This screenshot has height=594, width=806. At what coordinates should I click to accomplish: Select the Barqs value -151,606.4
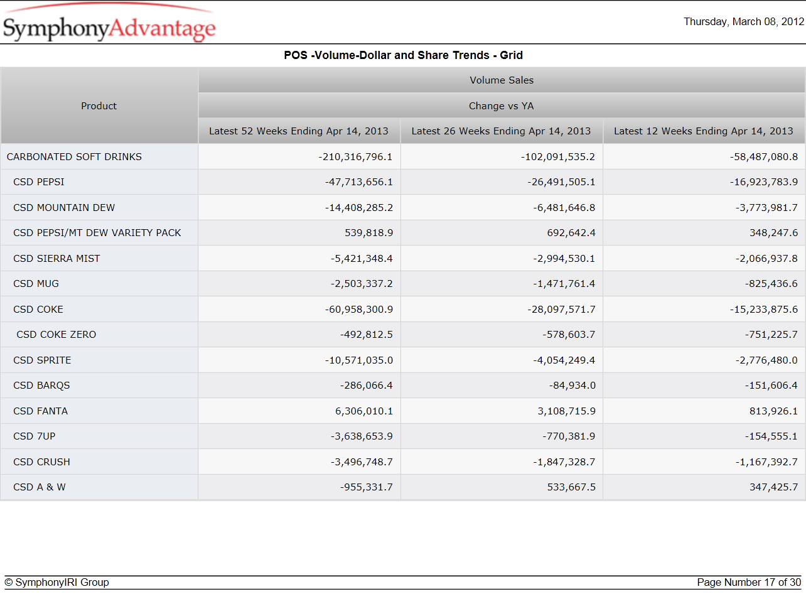click(x=771, y=386)
